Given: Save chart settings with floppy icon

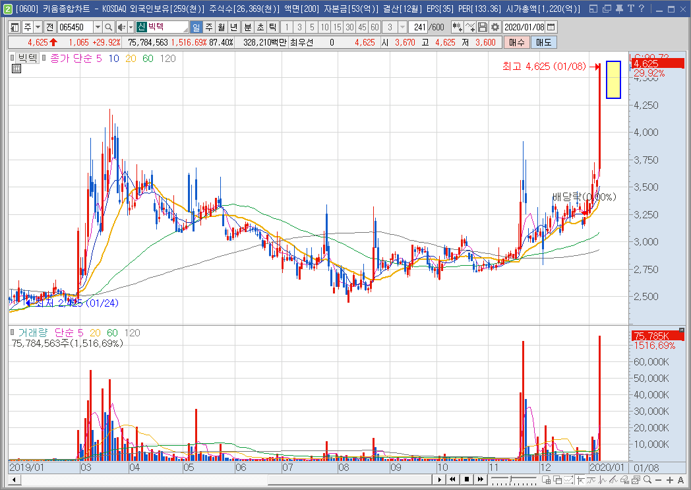Looking at the screenshot, I should pyautogui.click(x=483, y=27).
